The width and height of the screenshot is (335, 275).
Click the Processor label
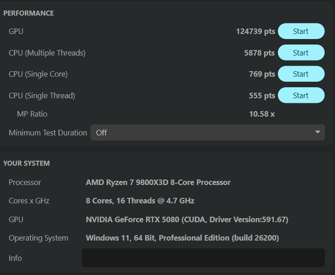click(x=25, y=182)
